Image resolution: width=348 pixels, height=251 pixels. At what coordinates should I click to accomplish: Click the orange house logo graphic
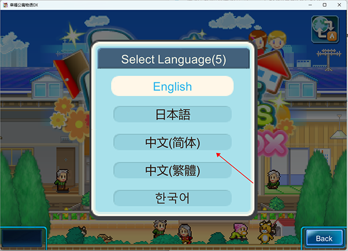point(273,71)
